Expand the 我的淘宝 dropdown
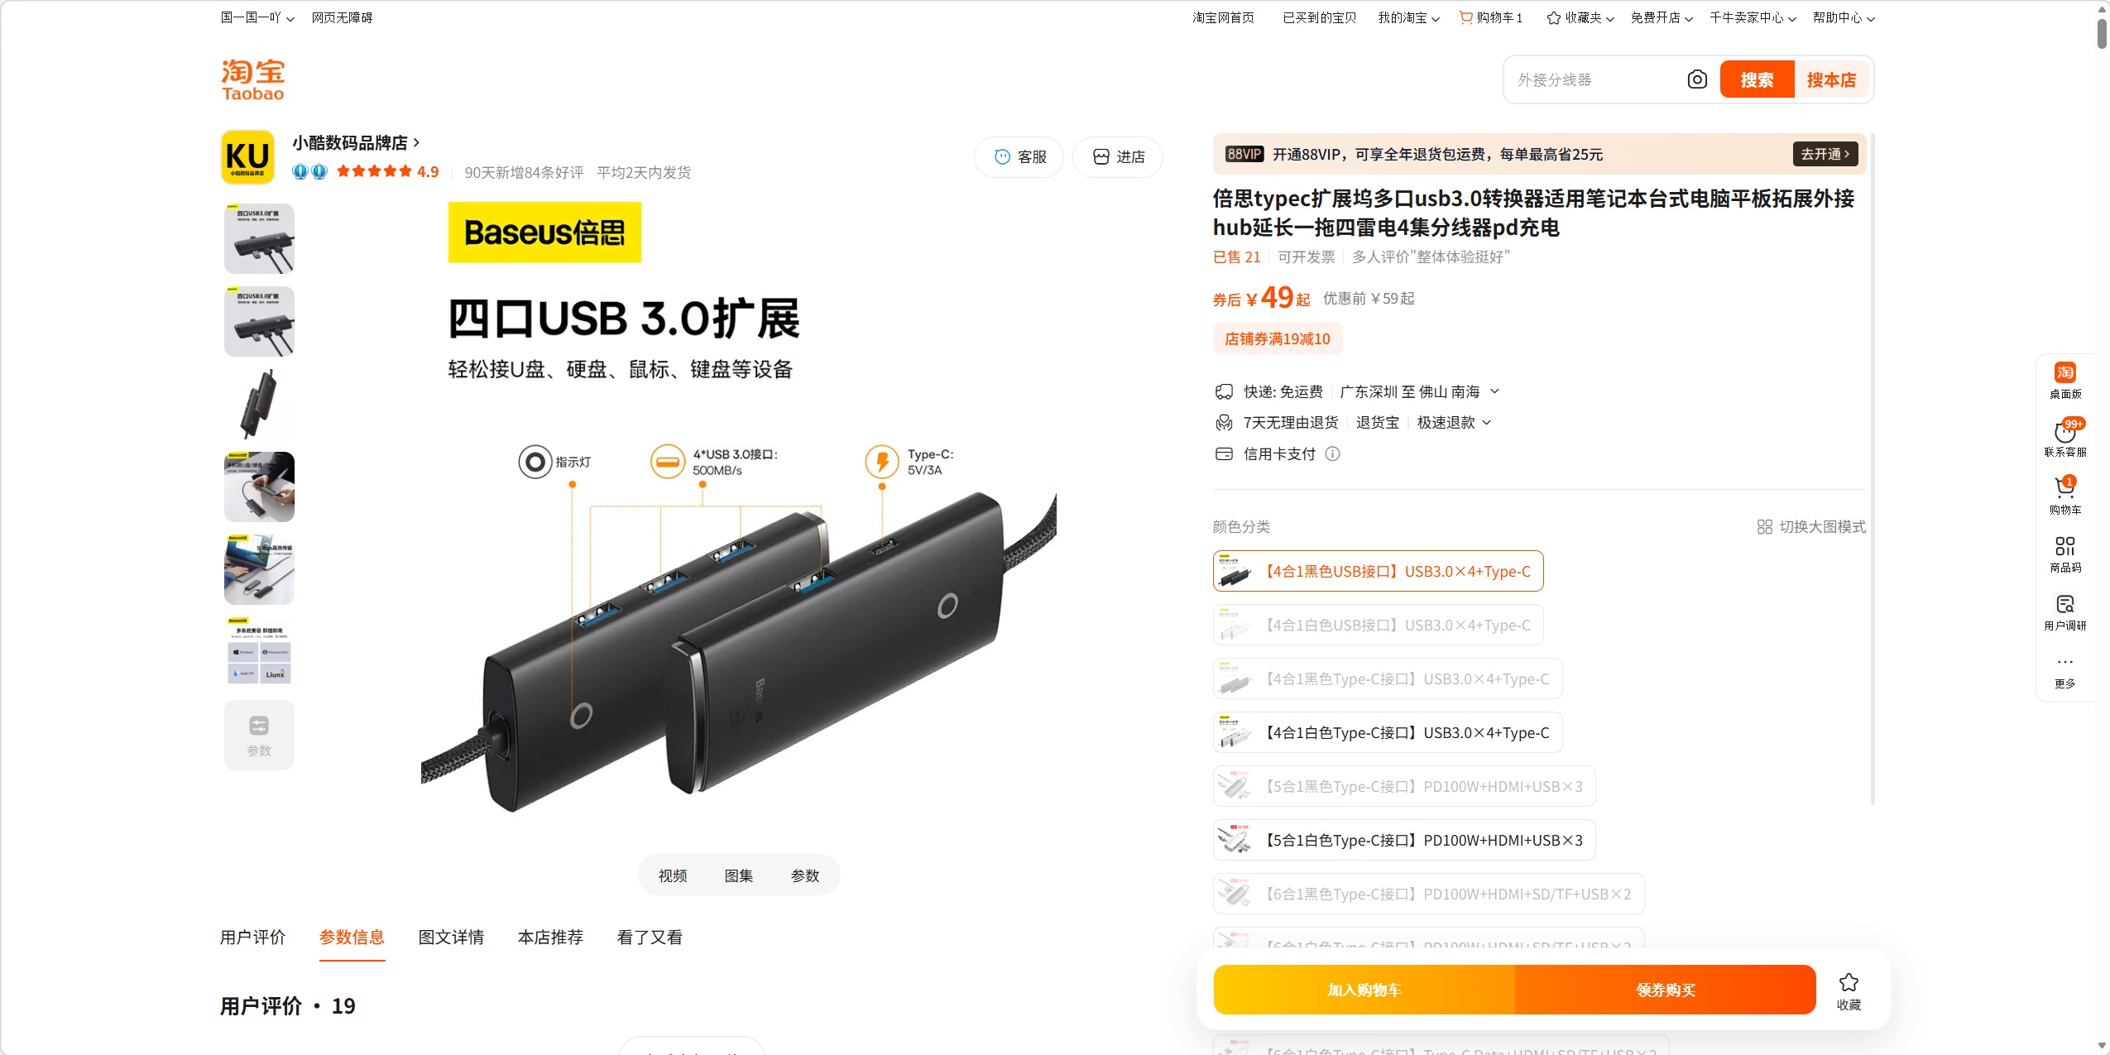Screen dimensions: 2110x1055 coord(1408,17)
